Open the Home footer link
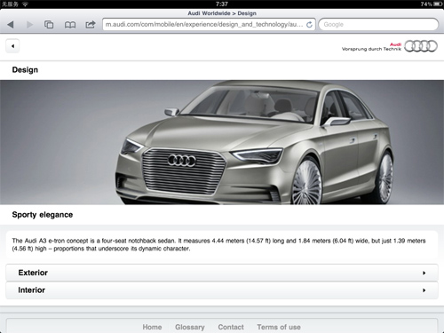 point(152,327)
